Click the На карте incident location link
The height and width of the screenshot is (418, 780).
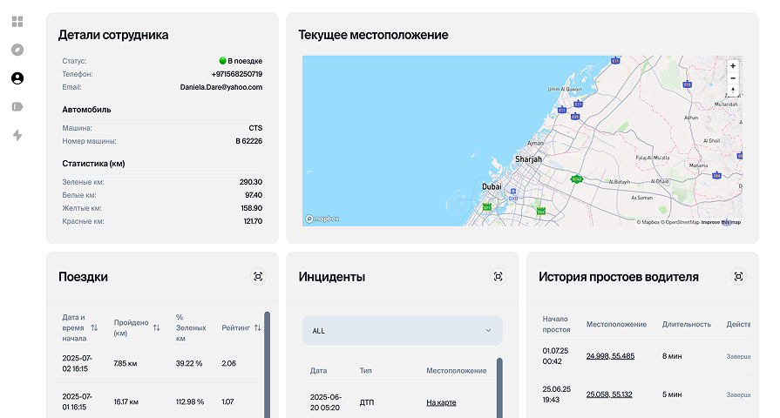pyautogui.click(x=441, y=402)
